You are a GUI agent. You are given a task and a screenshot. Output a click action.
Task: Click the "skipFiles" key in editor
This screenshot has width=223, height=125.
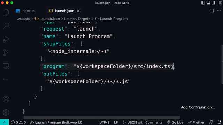click(x=57, y=44)
